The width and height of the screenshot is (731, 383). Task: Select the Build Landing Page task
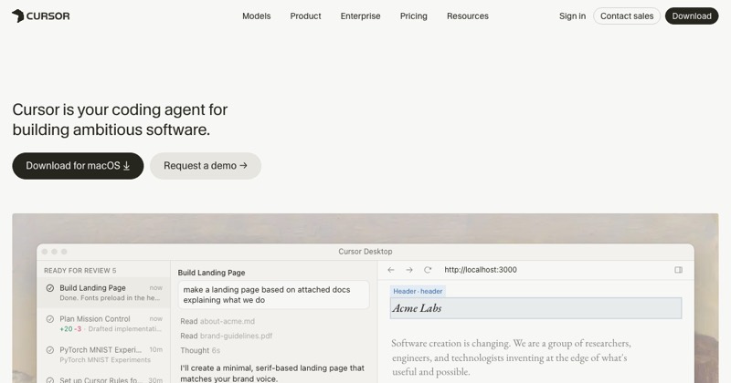click(103, 293)
